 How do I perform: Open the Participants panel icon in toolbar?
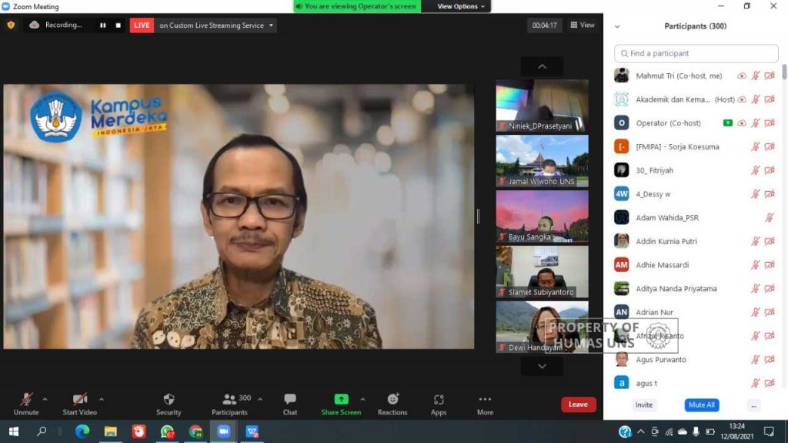coord(229,399)
